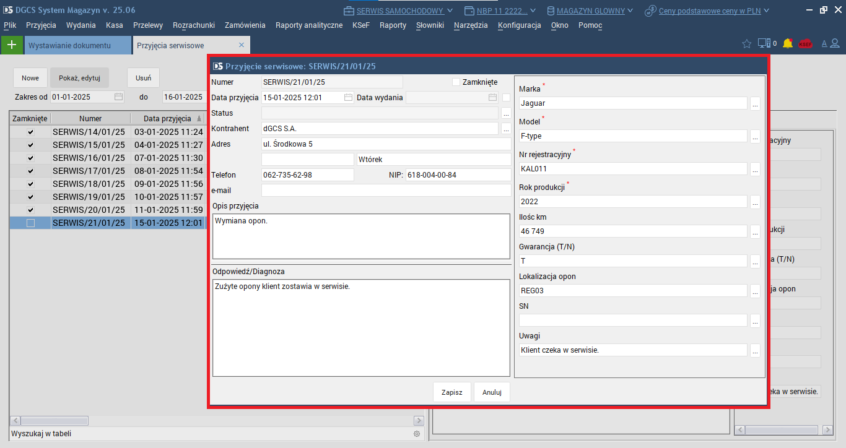Uncheck Zamknięte for SERWIS/15/01/25 row
Viewport: 846px width, 448px height.
point(30,145)
